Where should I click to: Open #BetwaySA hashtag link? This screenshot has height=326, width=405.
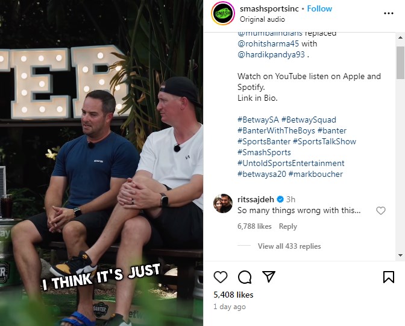pyautogui.click(x=259, y=120)
